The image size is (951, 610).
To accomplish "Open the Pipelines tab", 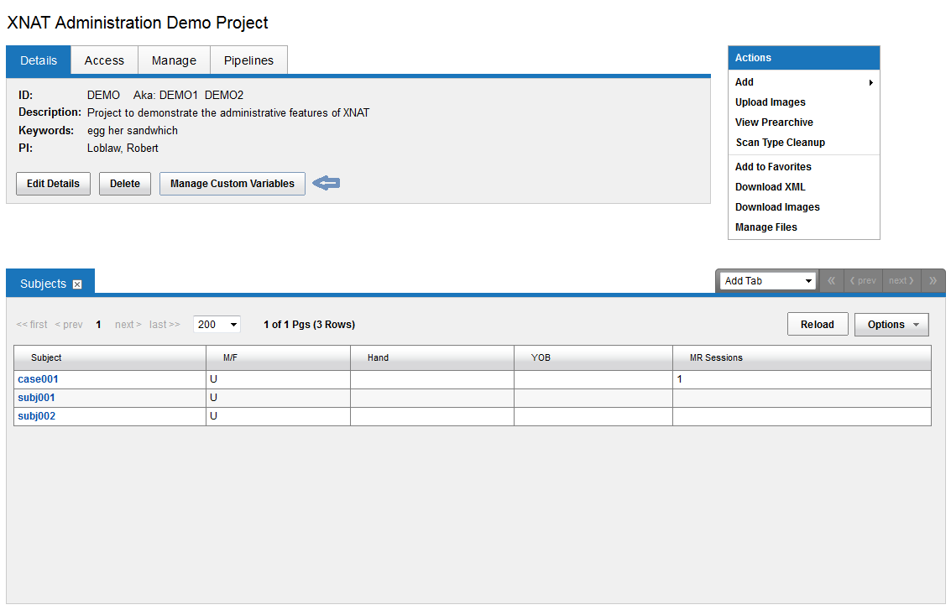I will tap(248, 60).
